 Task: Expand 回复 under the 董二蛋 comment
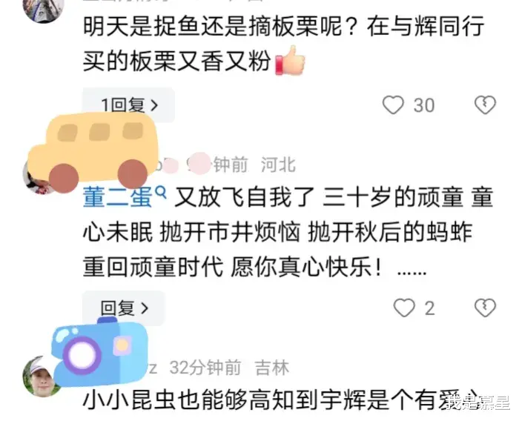click(x=124, y=308)
